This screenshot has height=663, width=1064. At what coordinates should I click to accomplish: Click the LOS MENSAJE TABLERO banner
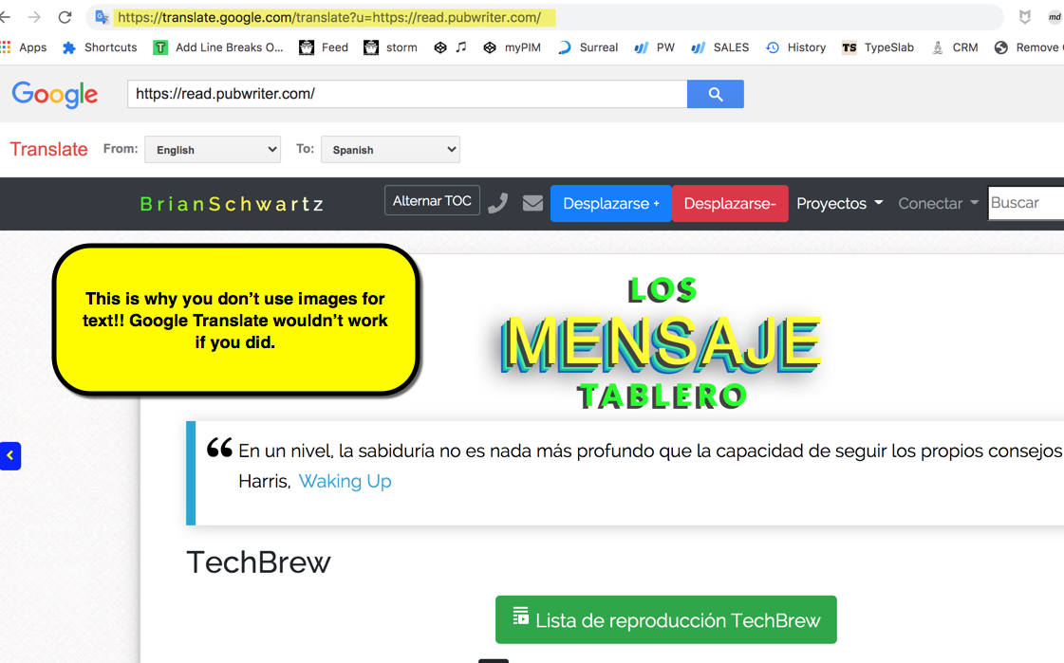(x=661, y=343)
